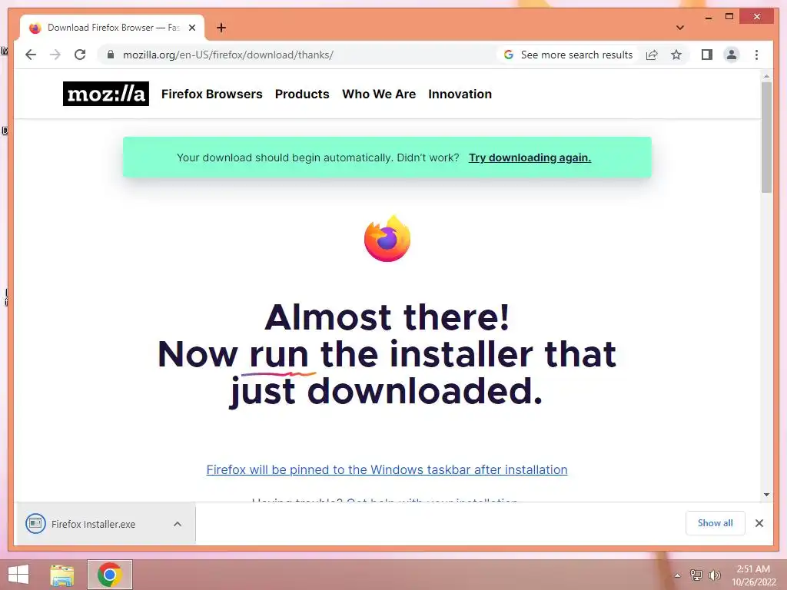Close the downloads bar with X

point(759,523)
